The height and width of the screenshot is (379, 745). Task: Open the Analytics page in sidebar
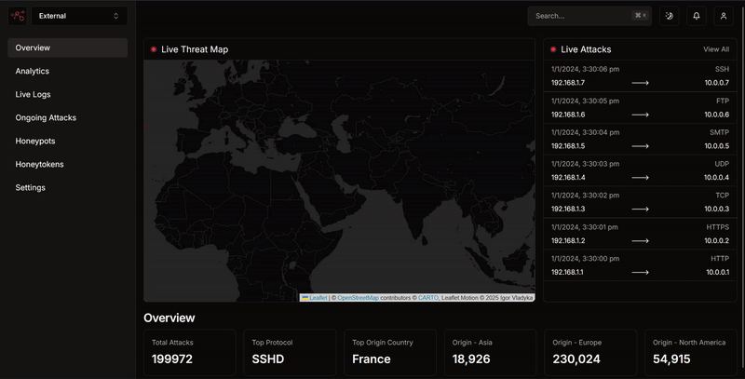pos(33,71)
